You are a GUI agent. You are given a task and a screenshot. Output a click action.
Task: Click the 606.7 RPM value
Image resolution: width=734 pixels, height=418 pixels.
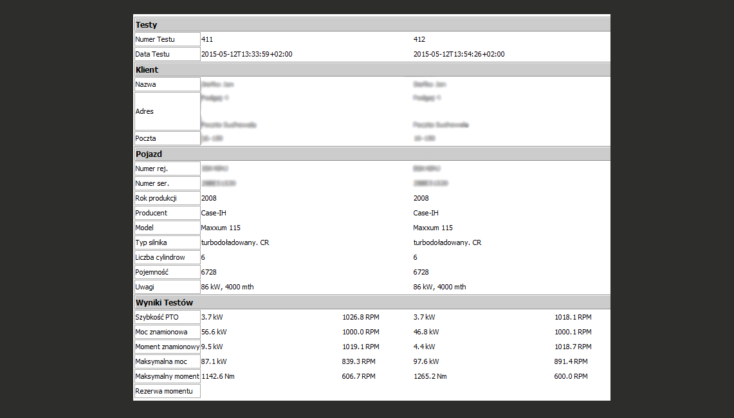coord(358,376)
